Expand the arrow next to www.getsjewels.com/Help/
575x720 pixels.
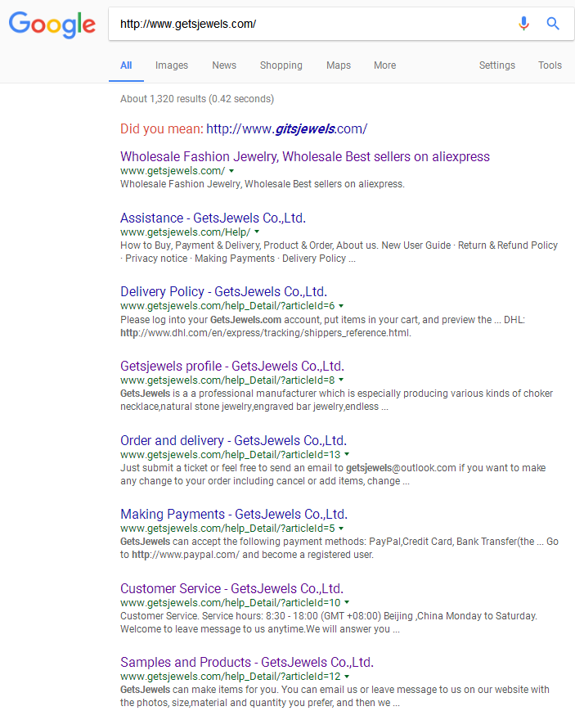[257, 232]
